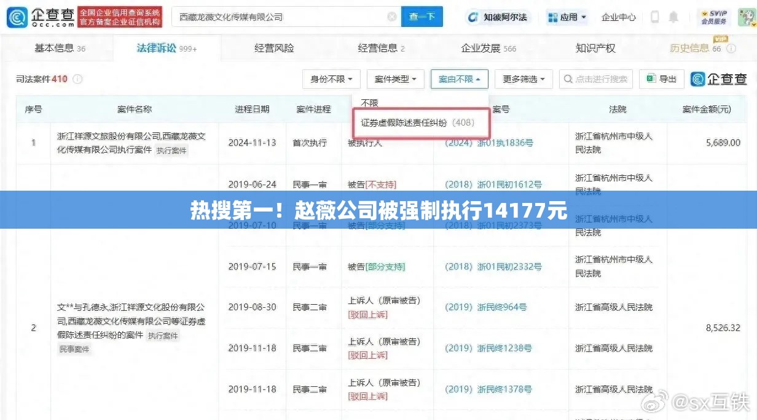
Task: Click the Qichacha logo at top left
Action: point(41,17)
